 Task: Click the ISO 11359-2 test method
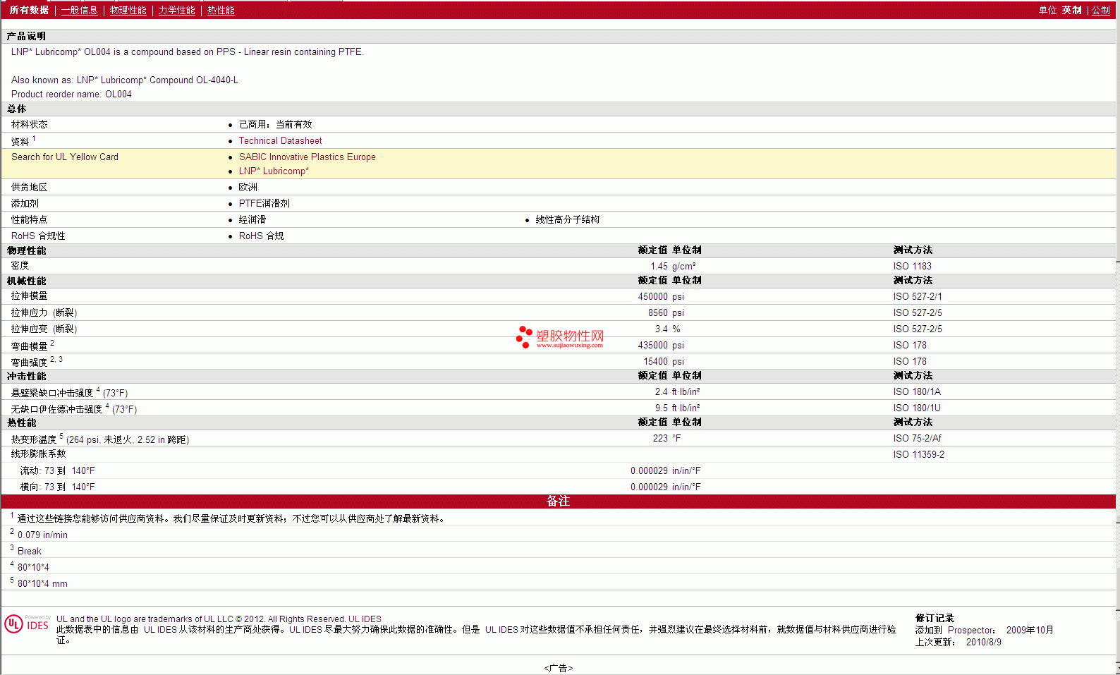(x=918, y=454)
